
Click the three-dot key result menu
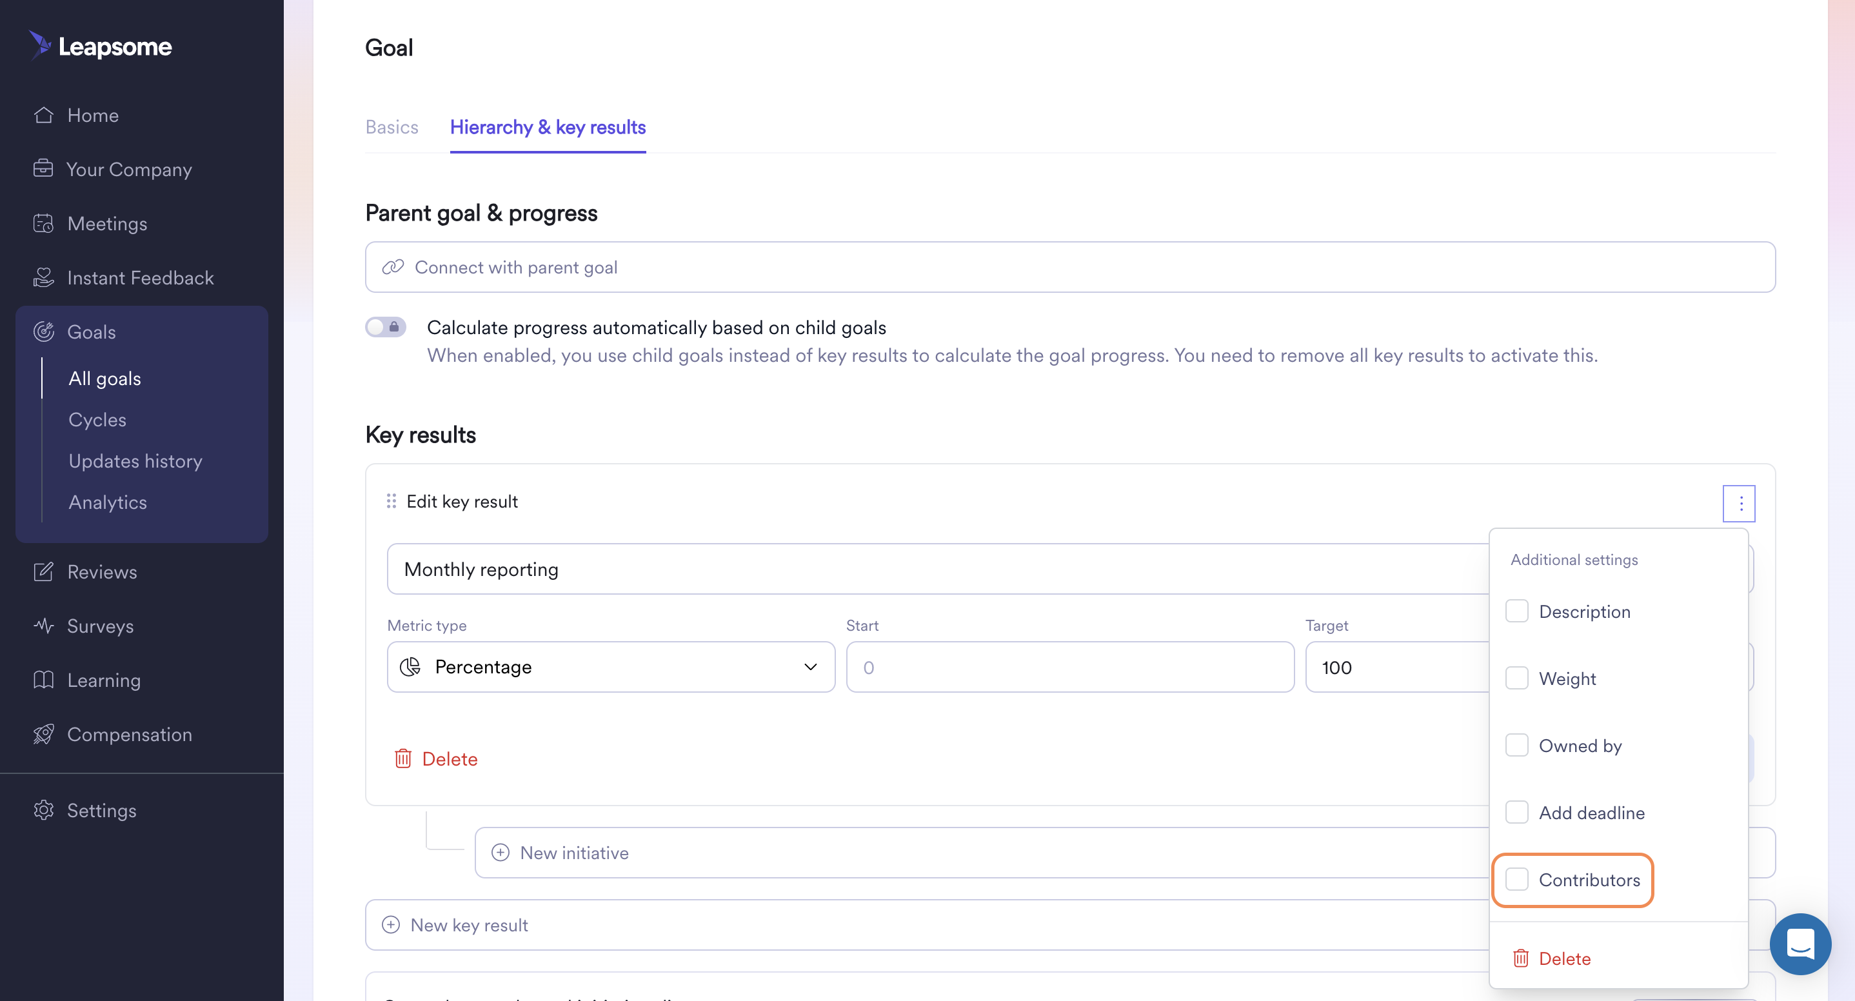coord(1739,503)
